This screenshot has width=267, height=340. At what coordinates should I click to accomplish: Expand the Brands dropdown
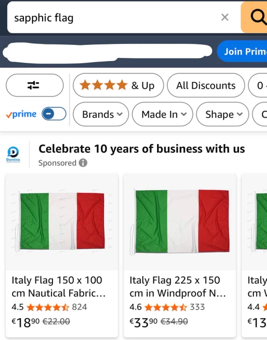point(101,114)
